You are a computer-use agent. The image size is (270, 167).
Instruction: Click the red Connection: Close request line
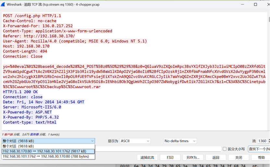pos(23,56)
